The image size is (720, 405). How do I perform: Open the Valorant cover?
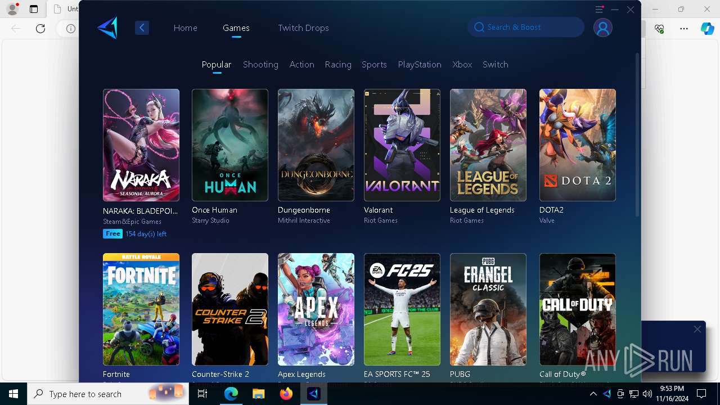tap(402, 145)
